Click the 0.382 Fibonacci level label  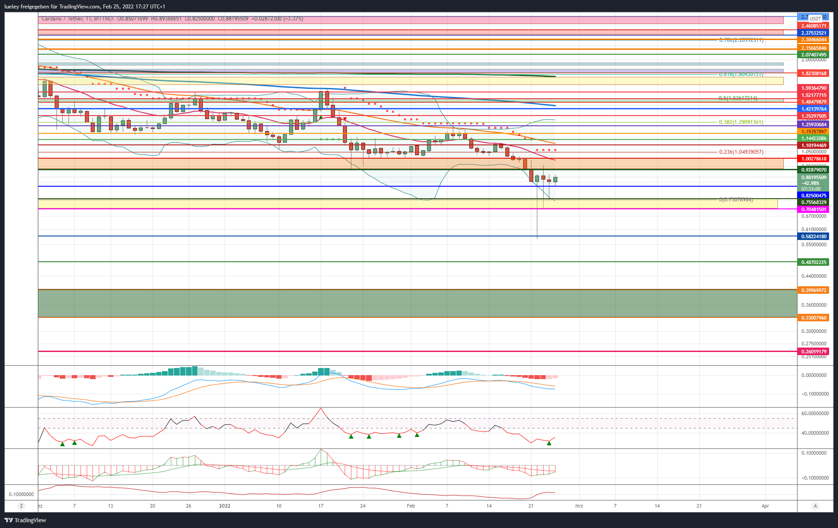pos(741,122)
